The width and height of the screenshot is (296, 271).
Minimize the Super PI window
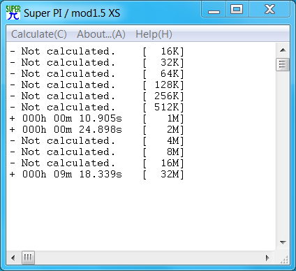(214, 10)
